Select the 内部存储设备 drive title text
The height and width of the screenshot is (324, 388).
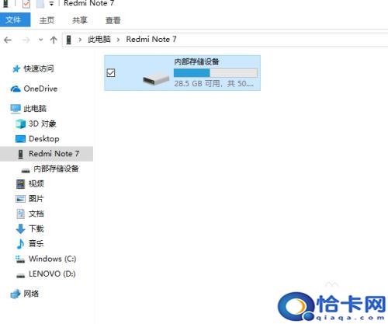point(196,61)
